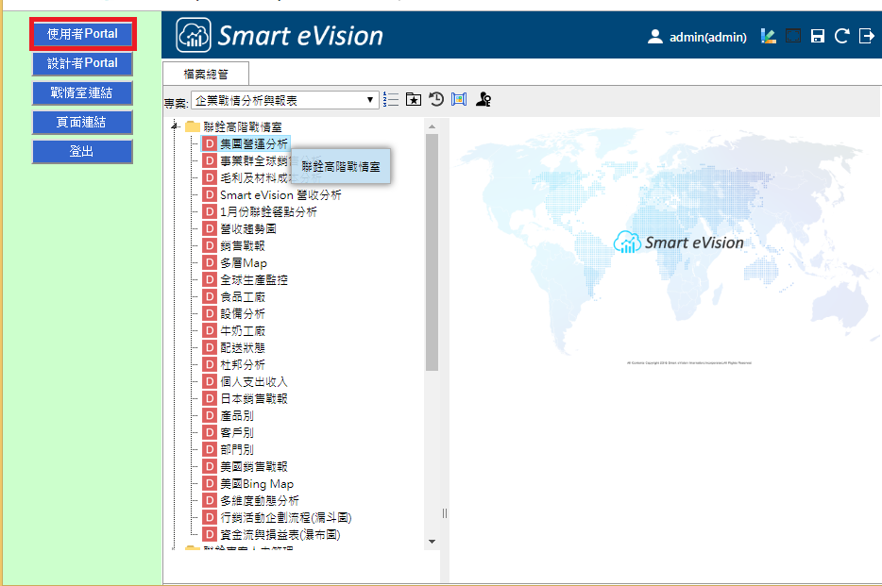This screenshot has height=586, width=882.
Task: Open the 毛利及材料成本分析 tree item
Action: pos(271,178)
